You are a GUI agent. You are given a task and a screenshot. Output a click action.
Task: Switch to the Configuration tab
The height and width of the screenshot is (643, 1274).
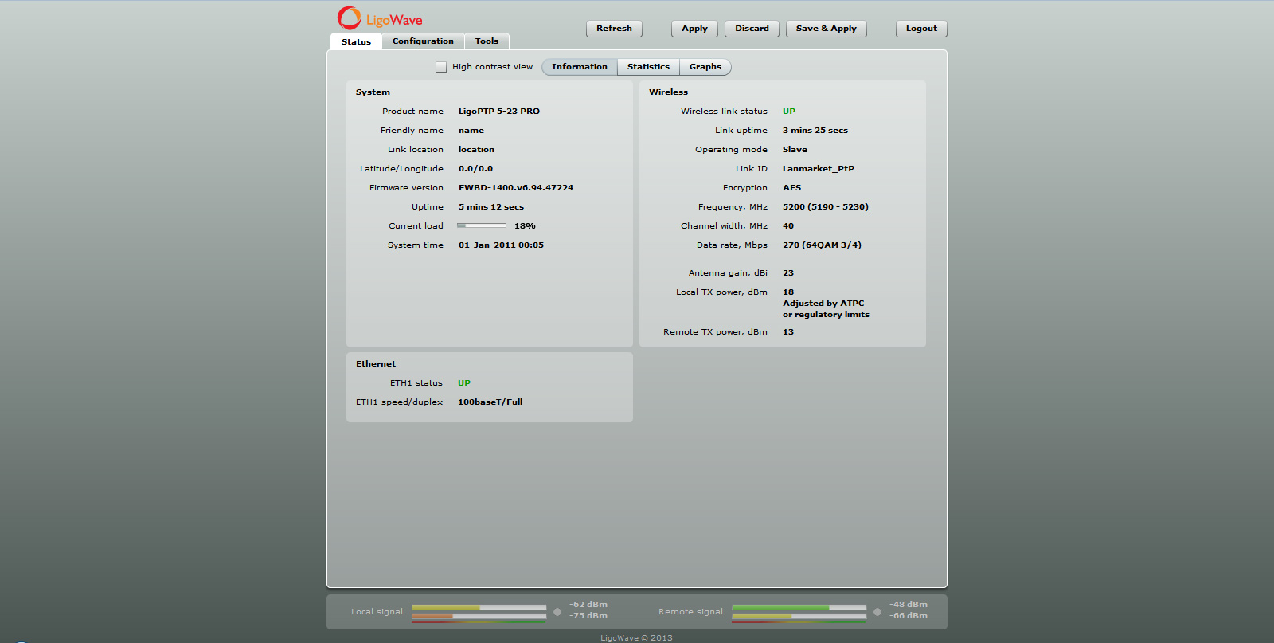[423, 41]
